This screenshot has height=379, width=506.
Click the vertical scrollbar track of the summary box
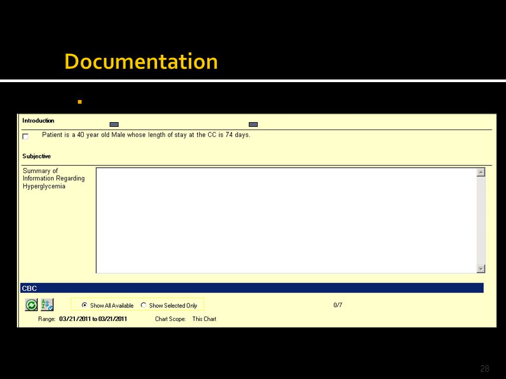[x=481, y=221]
